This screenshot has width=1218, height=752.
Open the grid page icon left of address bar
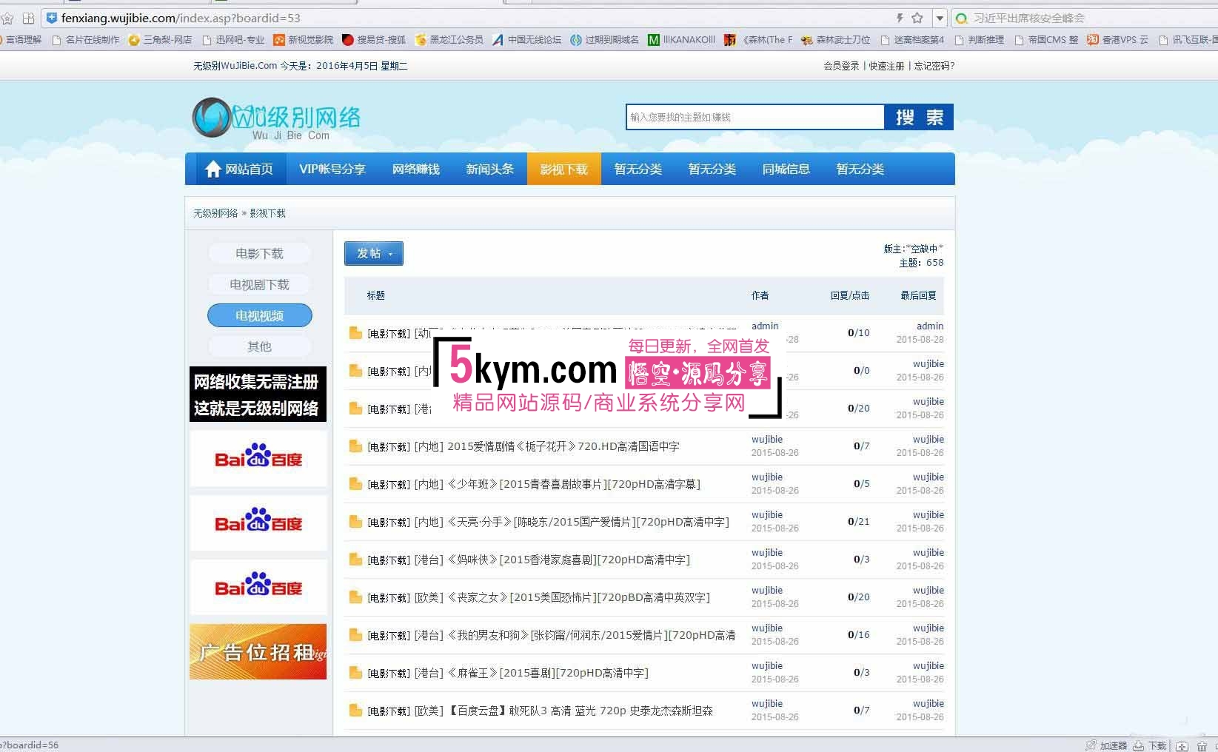(28, 18)
